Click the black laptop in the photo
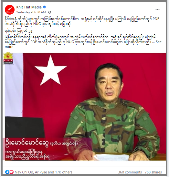Image resolution: width=169 pixels, height=177 pixels. tap(25, 127)
